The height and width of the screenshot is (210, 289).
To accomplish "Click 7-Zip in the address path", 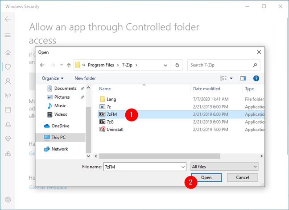I will [x=127, y=65].
